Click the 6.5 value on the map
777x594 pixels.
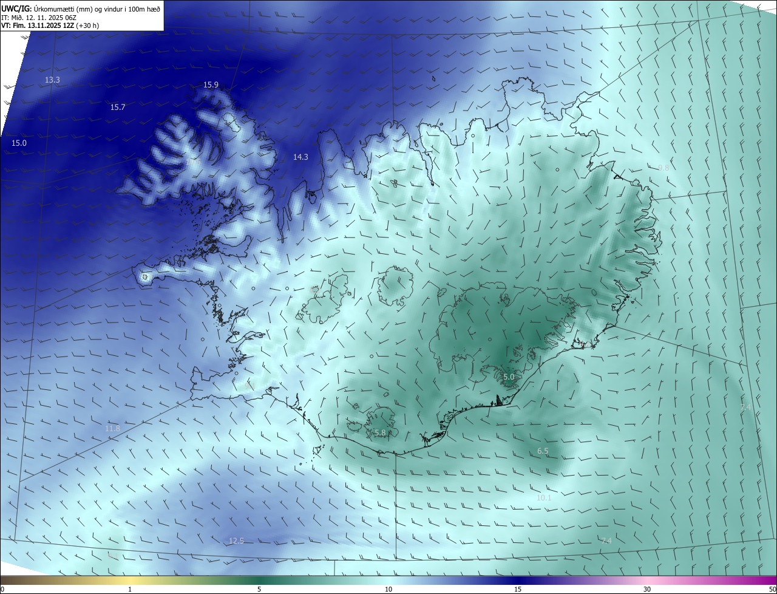click(x=543, y=451)
